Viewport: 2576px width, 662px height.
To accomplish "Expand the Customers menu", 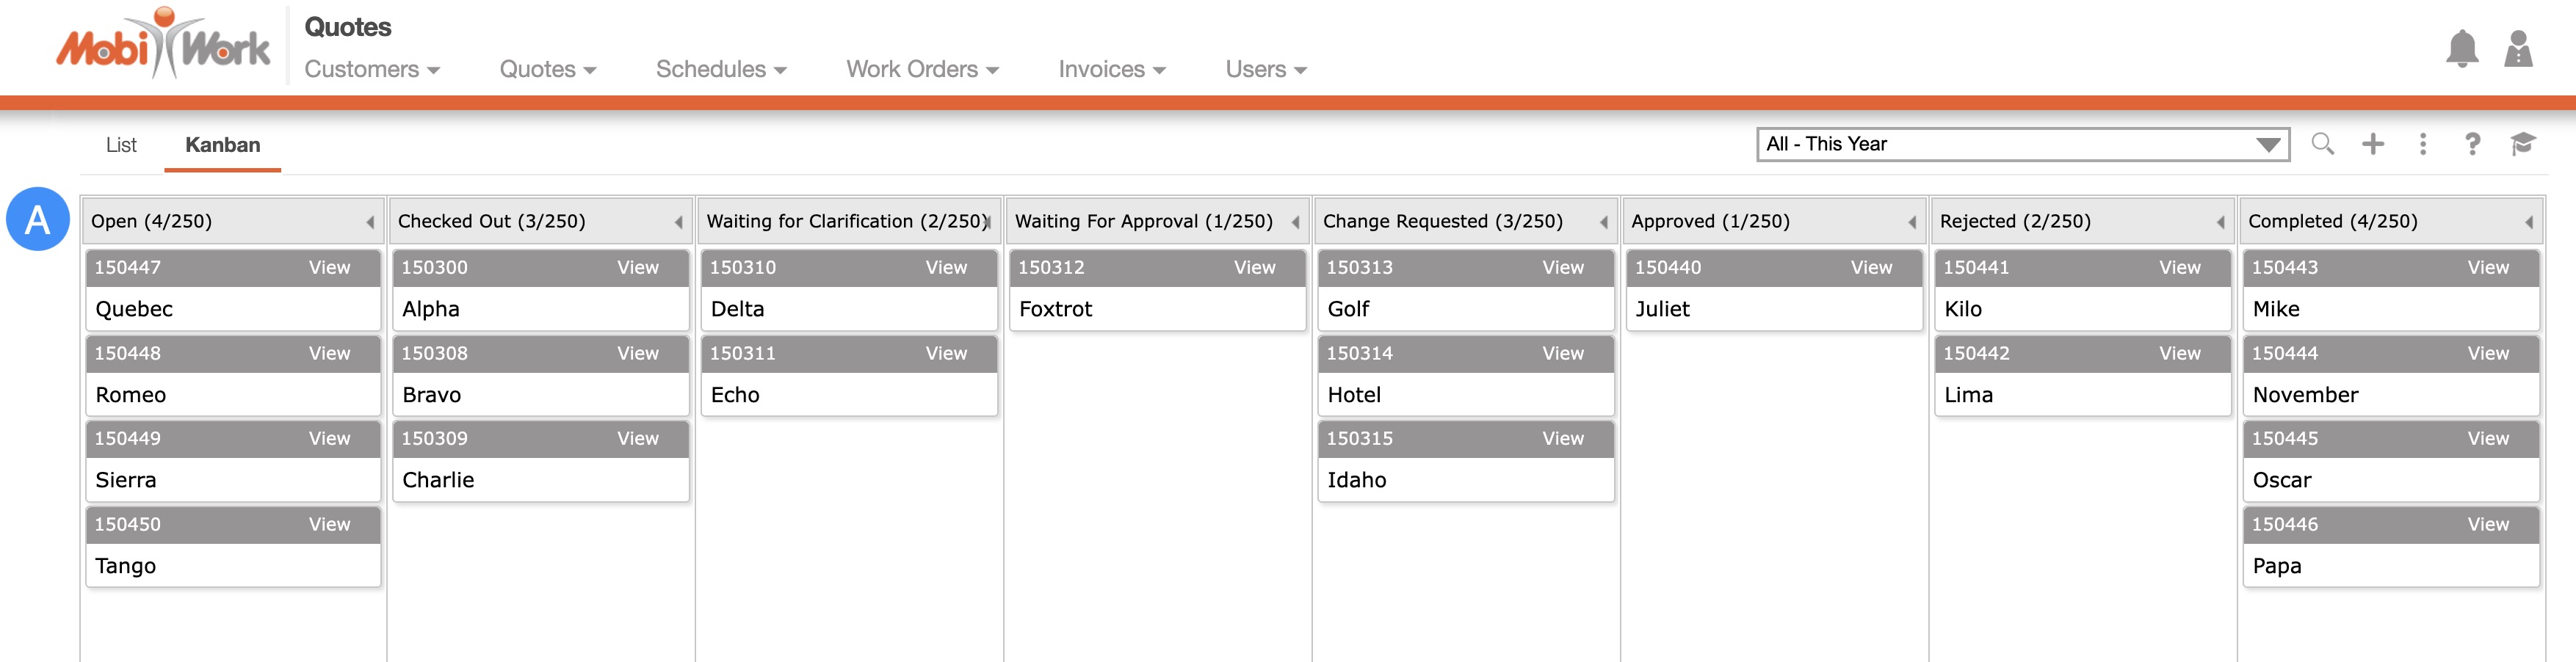I will [372, 69].
